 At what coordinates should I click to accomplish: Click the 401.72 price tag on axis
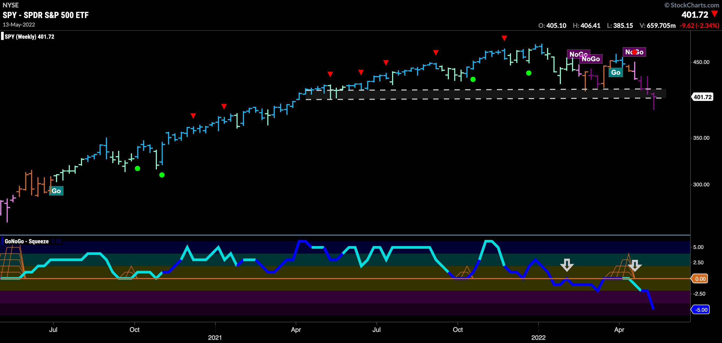[702, 97]
